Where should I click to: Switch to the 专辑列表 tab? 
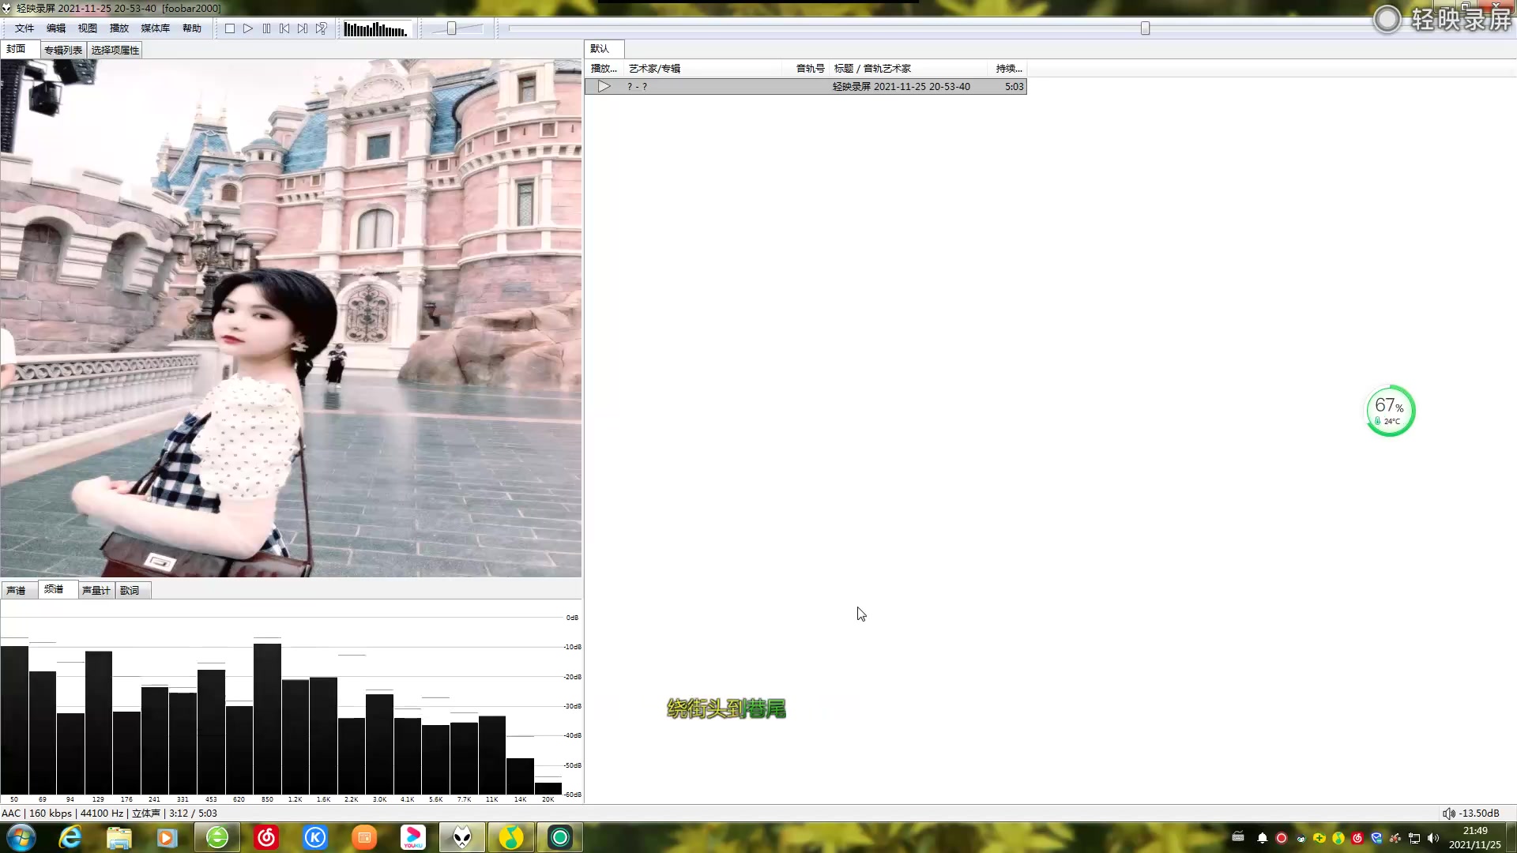pos(63,50)
